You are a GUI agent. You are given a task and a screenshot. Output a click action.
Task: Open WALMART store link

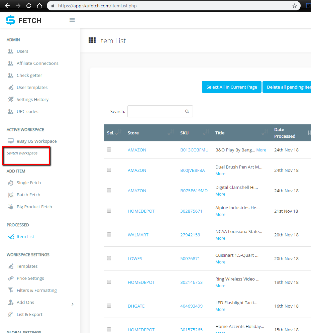[x=138, y=235]
